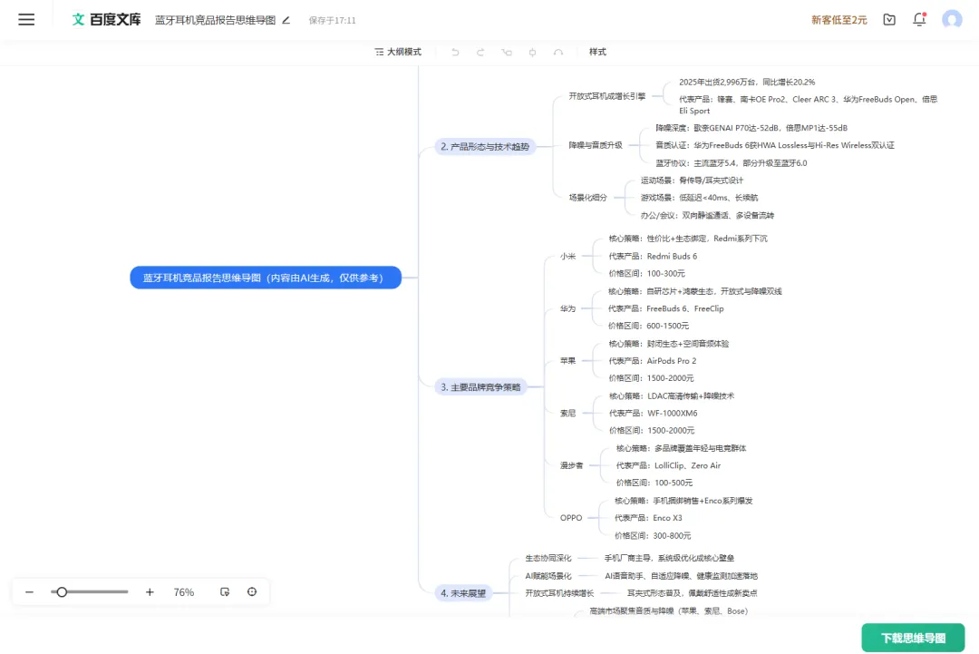
Task: Click text 价格区间：100-500元
Action: point(654,483)
